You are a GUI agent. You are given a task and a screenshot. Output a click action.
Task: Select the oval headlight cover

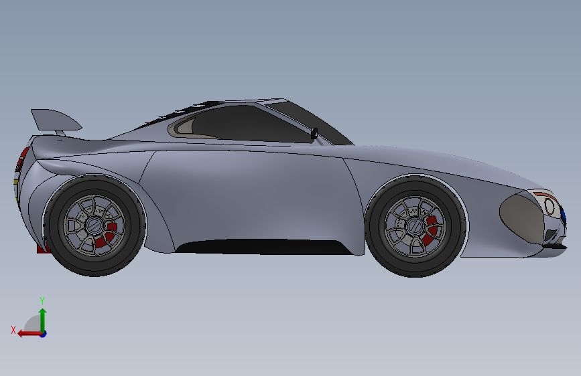pyautogui.click(x=521, y=218)
